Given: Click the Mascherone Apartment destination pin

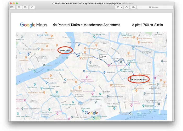Looking at the screenshot, I should [130, 79].
